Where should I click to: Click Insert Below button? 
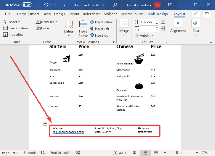coord(101,22)
